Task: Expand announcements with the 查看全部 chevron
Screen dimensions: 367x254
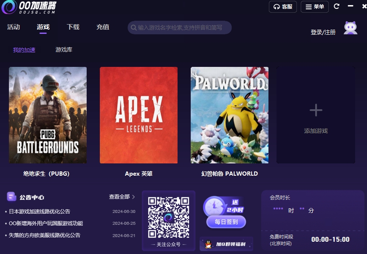Action: [133, 197]
